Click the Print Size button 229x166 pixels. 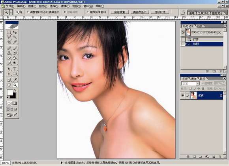pos(160,12)
